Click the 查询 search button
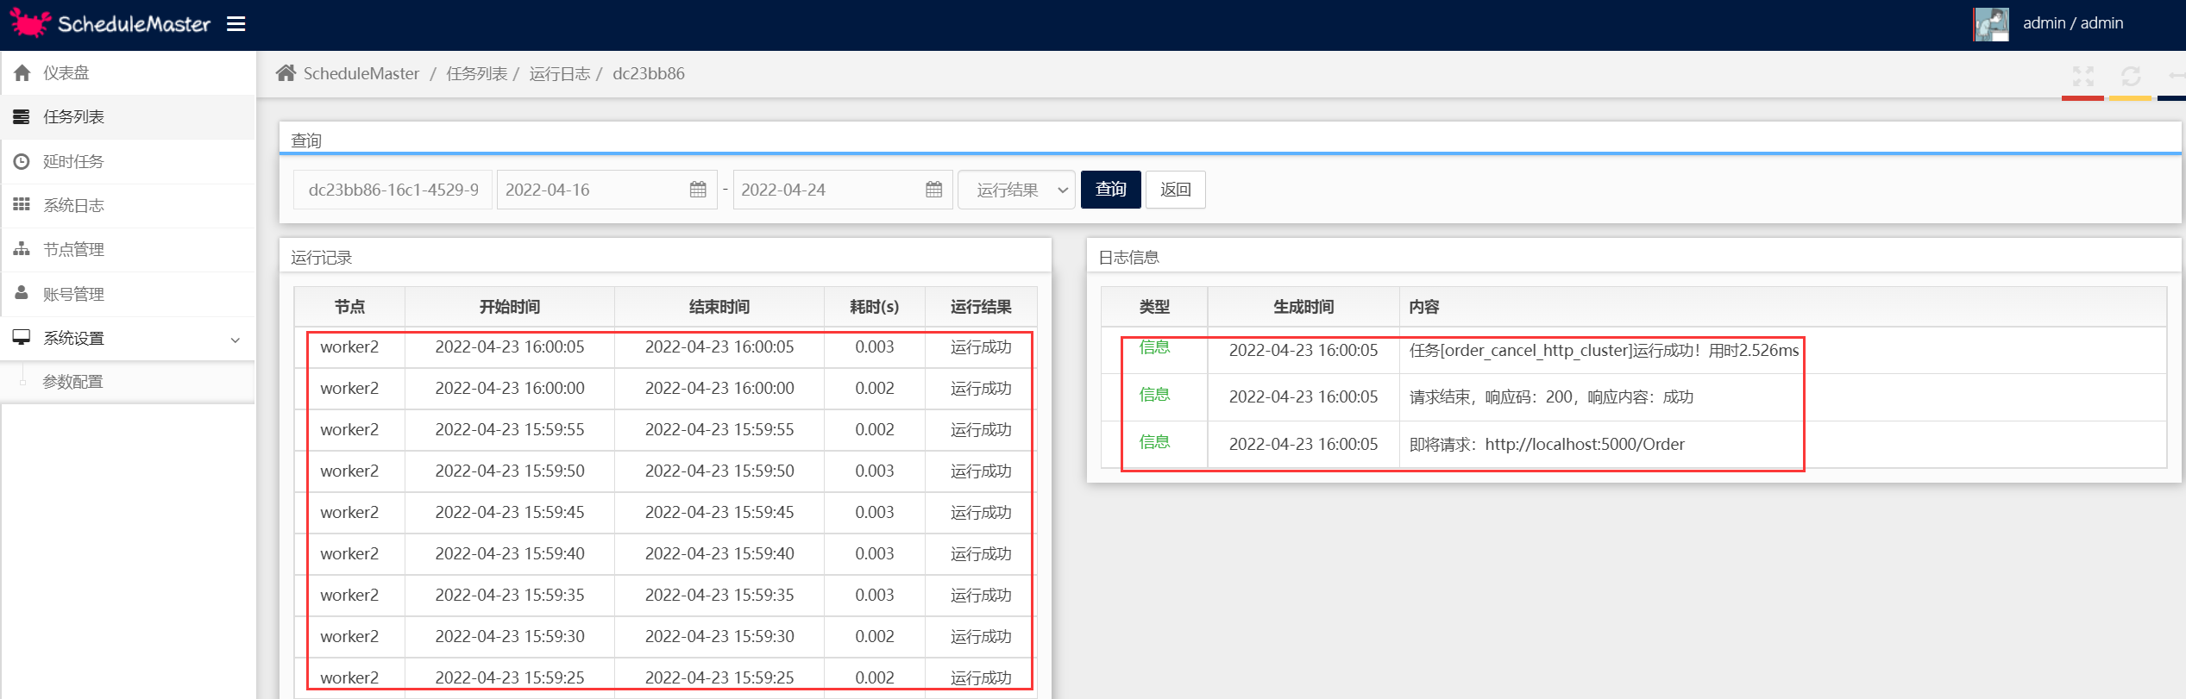 tap(1111, 190)
